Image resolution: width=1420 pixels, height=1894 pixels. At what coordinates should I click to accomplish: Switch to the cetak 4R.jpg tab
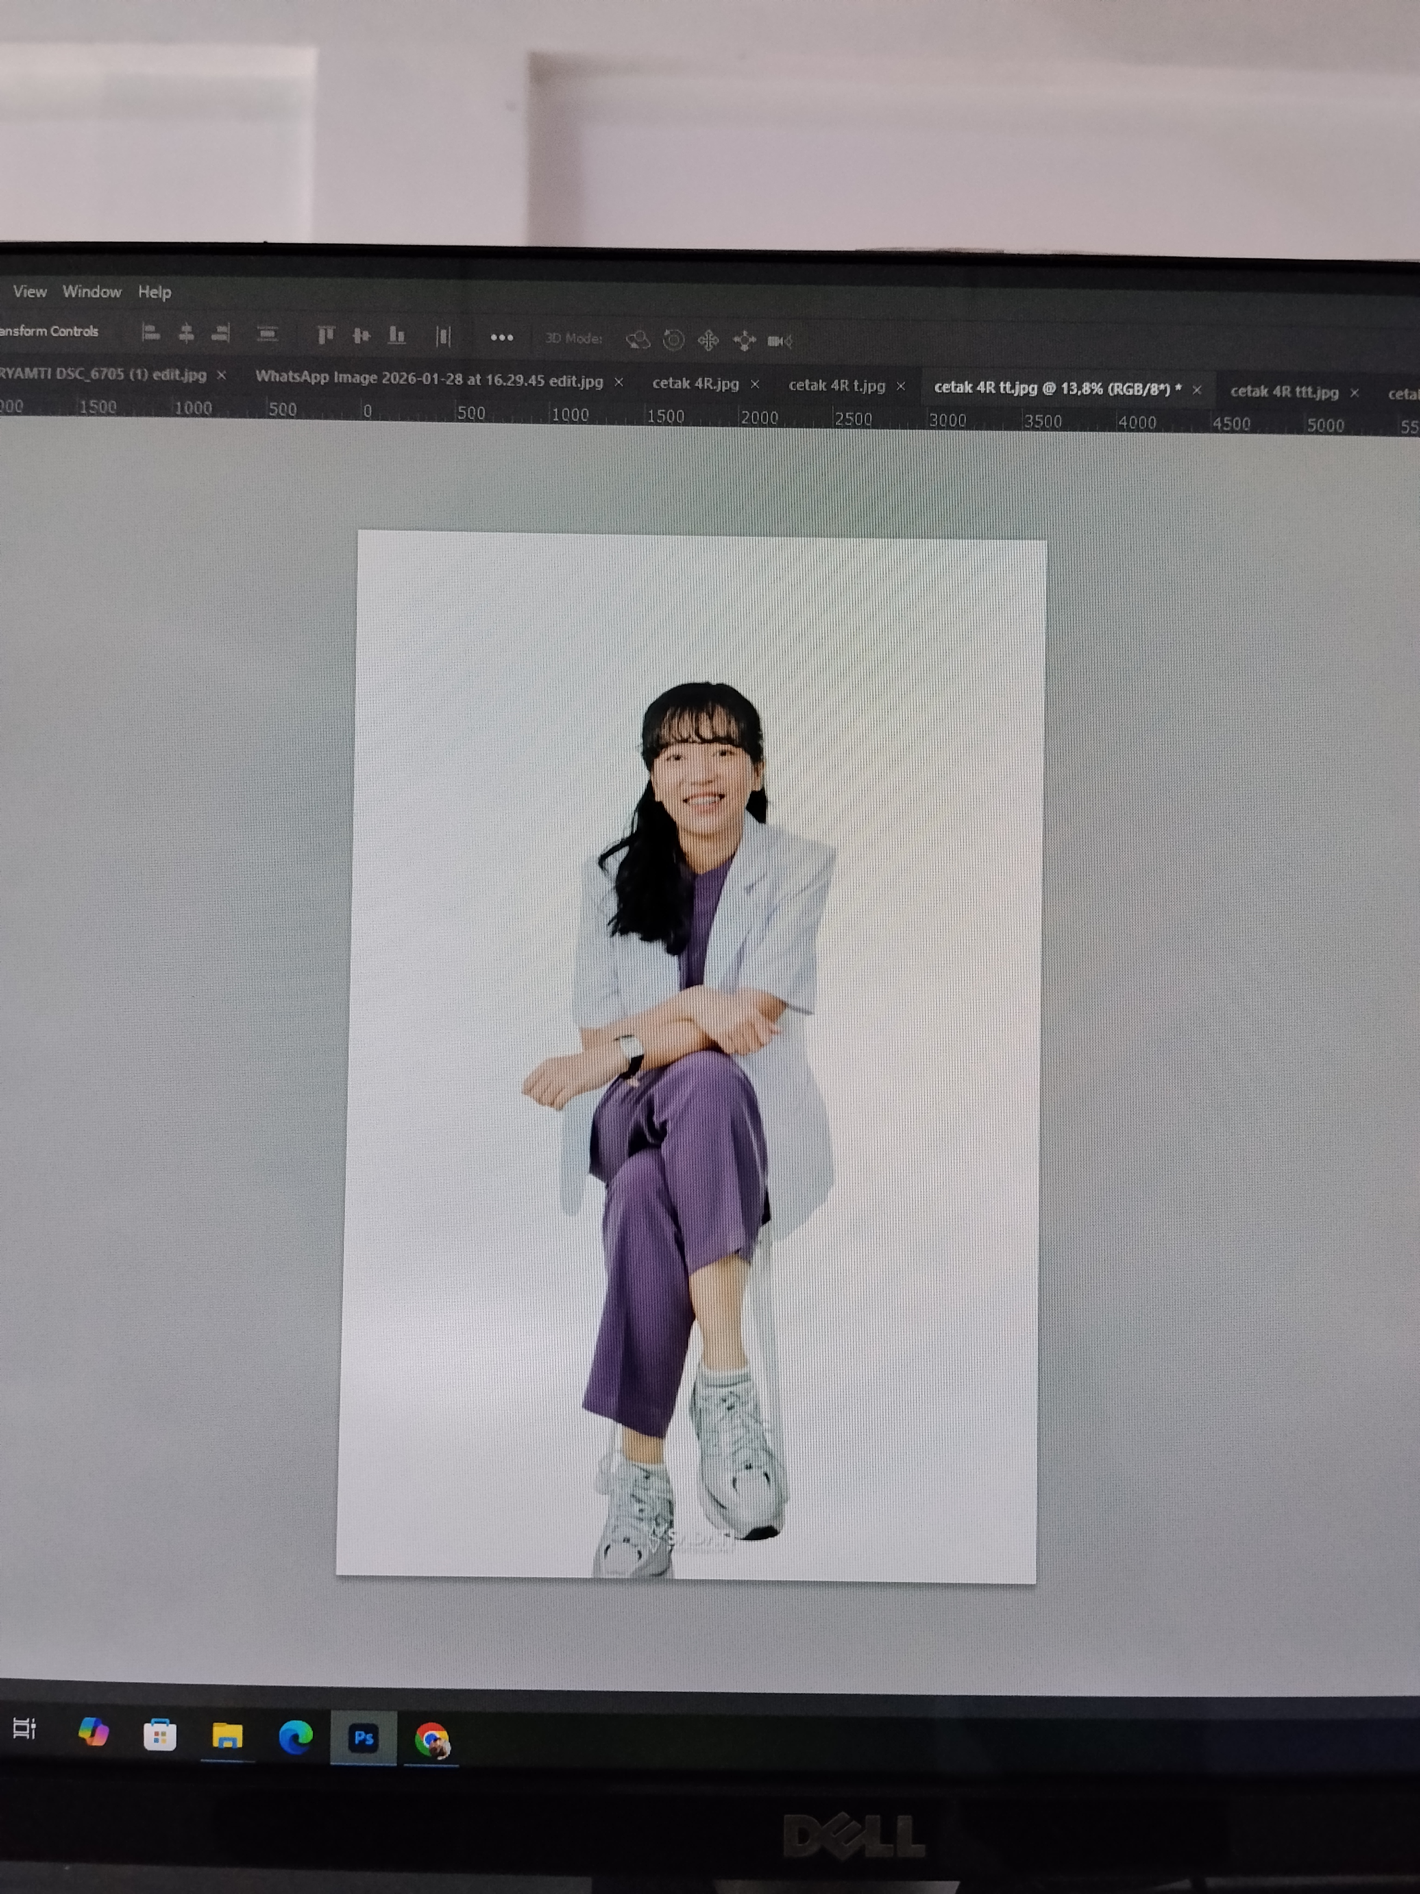point(695,384)
